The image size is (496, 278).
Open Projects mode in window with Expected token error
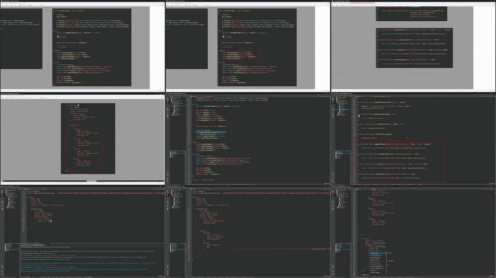[167, 205]
